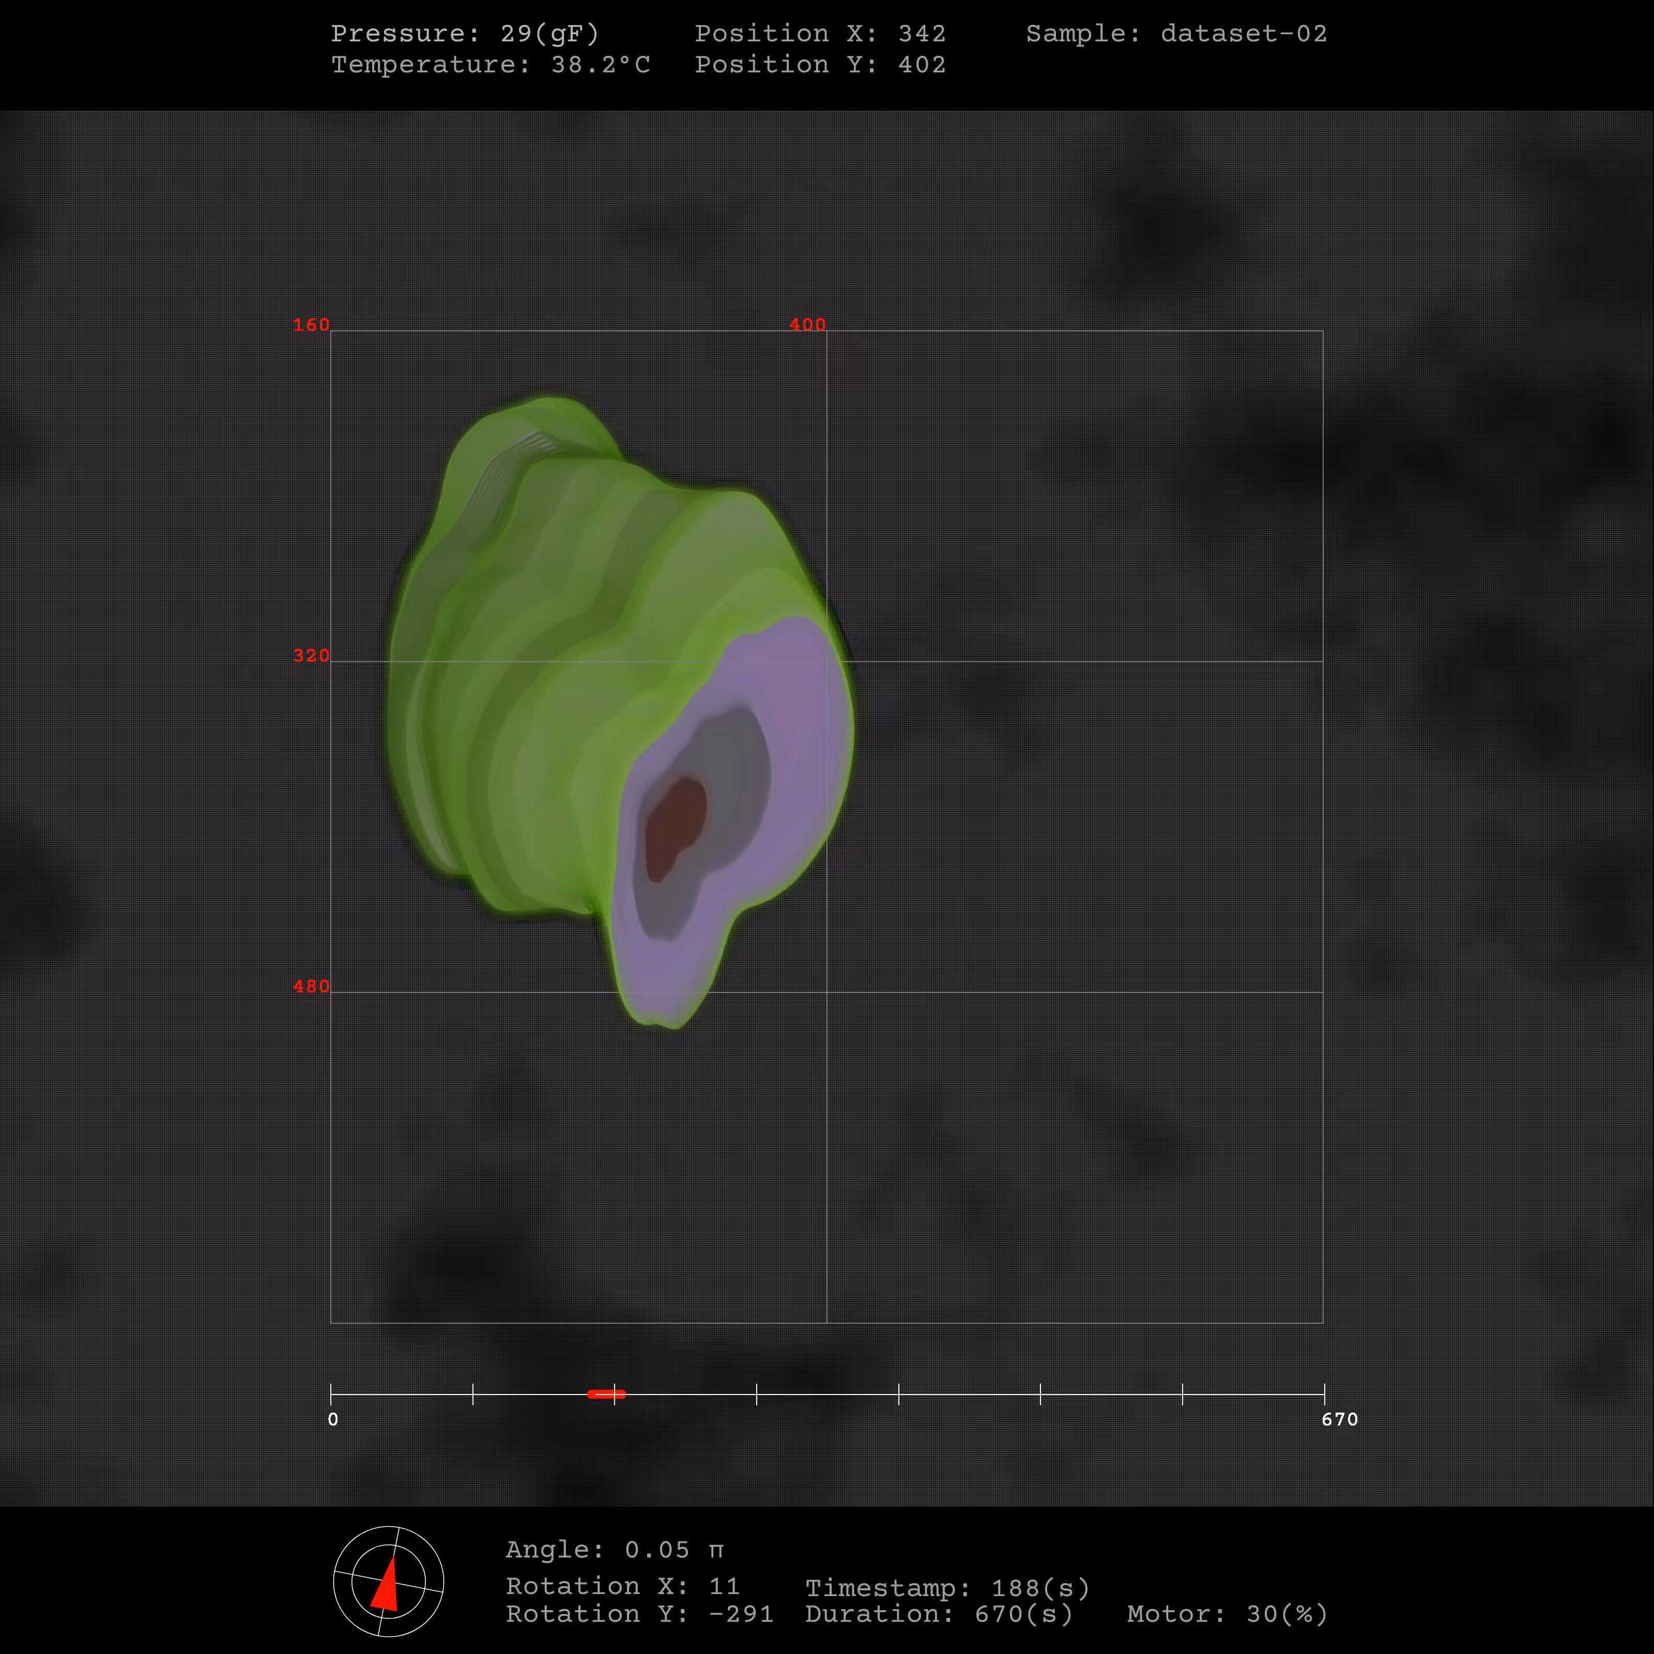The image size is (1654, 1654).
Task: Click the Sample: dataset-02 label
Action: click(x=1176, y=34)
